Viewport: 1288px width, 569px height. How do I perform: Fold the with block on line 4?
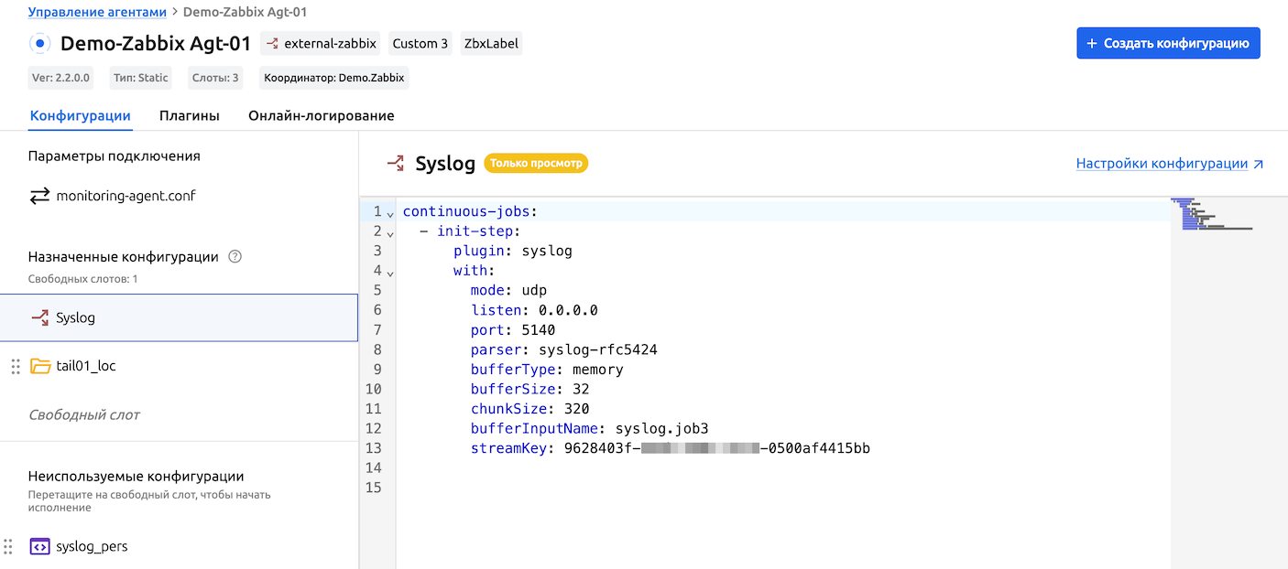391,273
